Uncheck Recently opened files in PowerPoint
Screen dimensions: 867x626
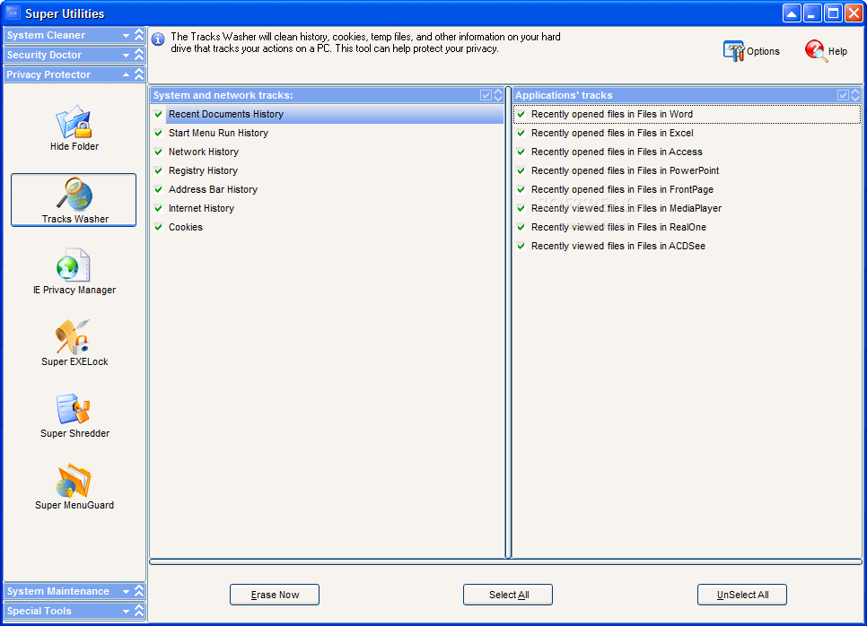click(x=521, y=170)
